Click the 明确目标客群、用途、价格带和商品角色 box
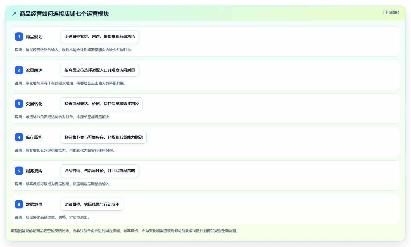 pyautogui.click(x=100, y=37)
